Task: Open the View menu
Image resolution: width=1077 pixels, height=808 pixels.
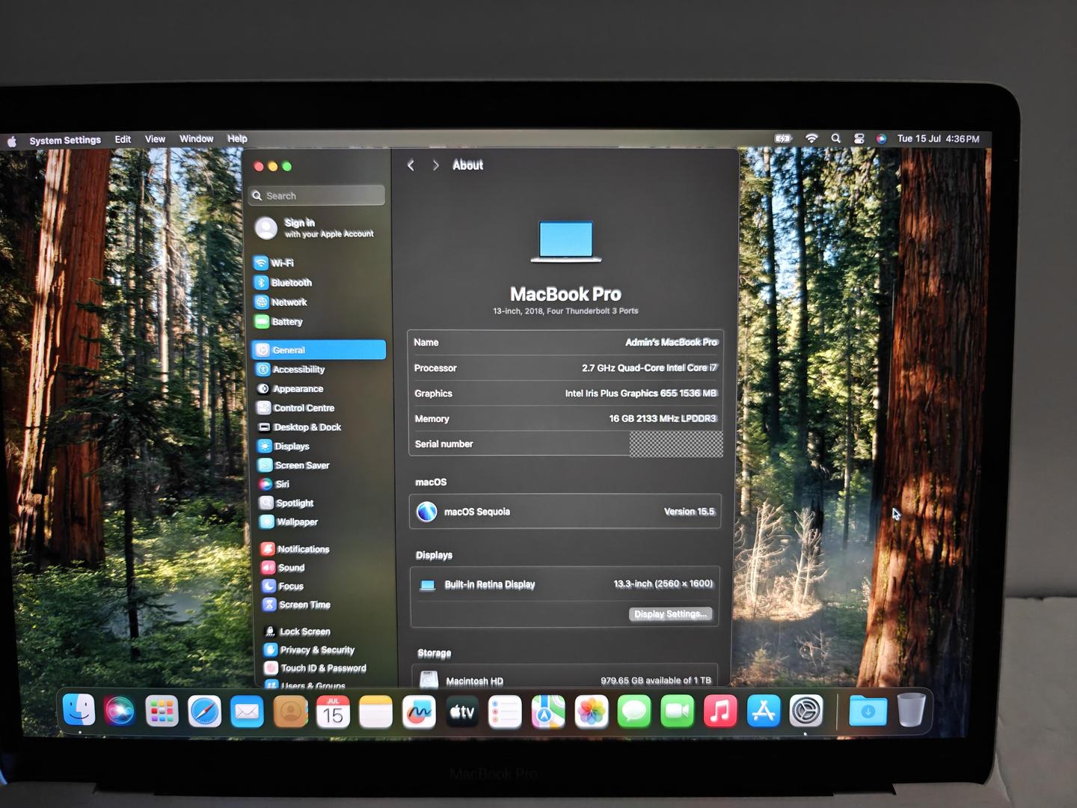Action: [x=155, y=139]
